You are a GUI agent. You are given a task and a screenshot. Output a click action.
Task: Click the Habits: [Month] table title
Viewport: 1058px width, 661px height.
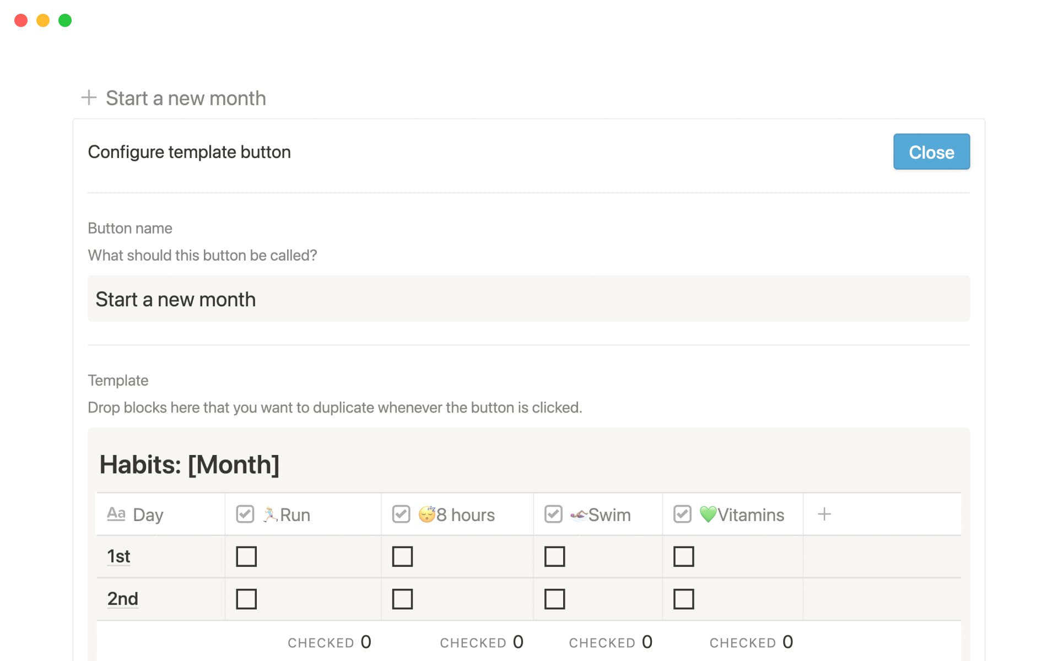click(189, 464)
